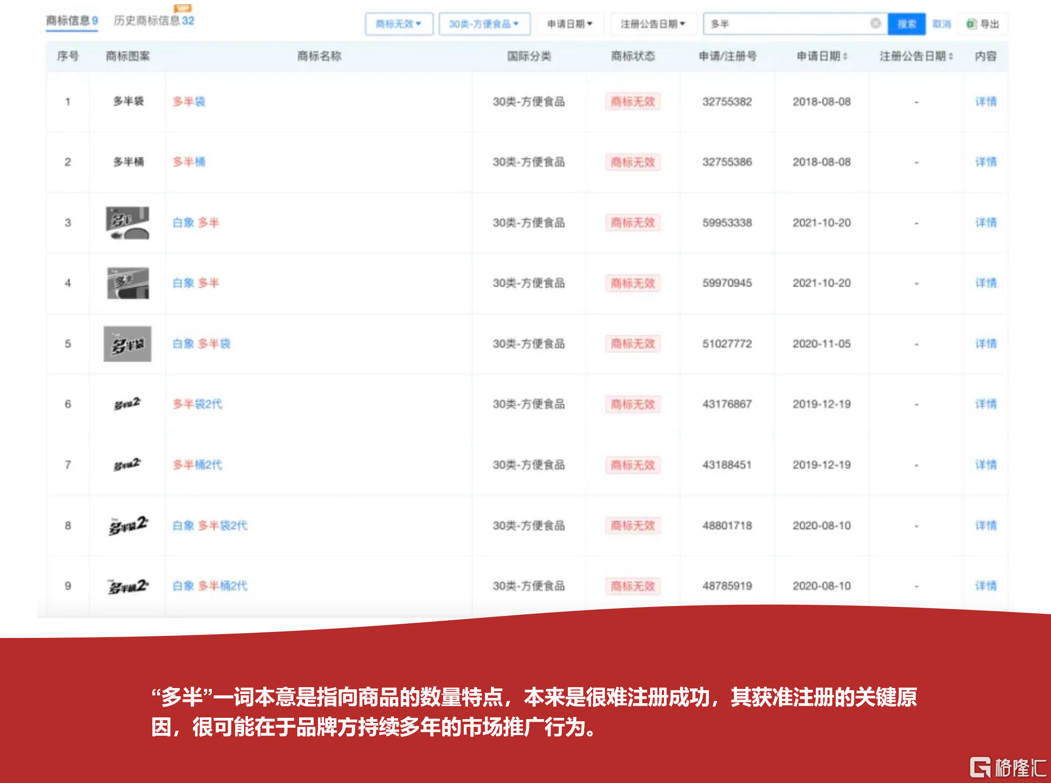Viewport: 1051px width, 783px height.
Task: Click the 申请/注册号 column header
Action: pos(727,57)
